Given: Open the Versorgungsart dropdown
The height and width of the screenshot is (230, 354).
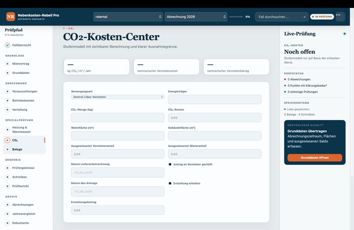Looking at the screenshot, I should [118, 97].
